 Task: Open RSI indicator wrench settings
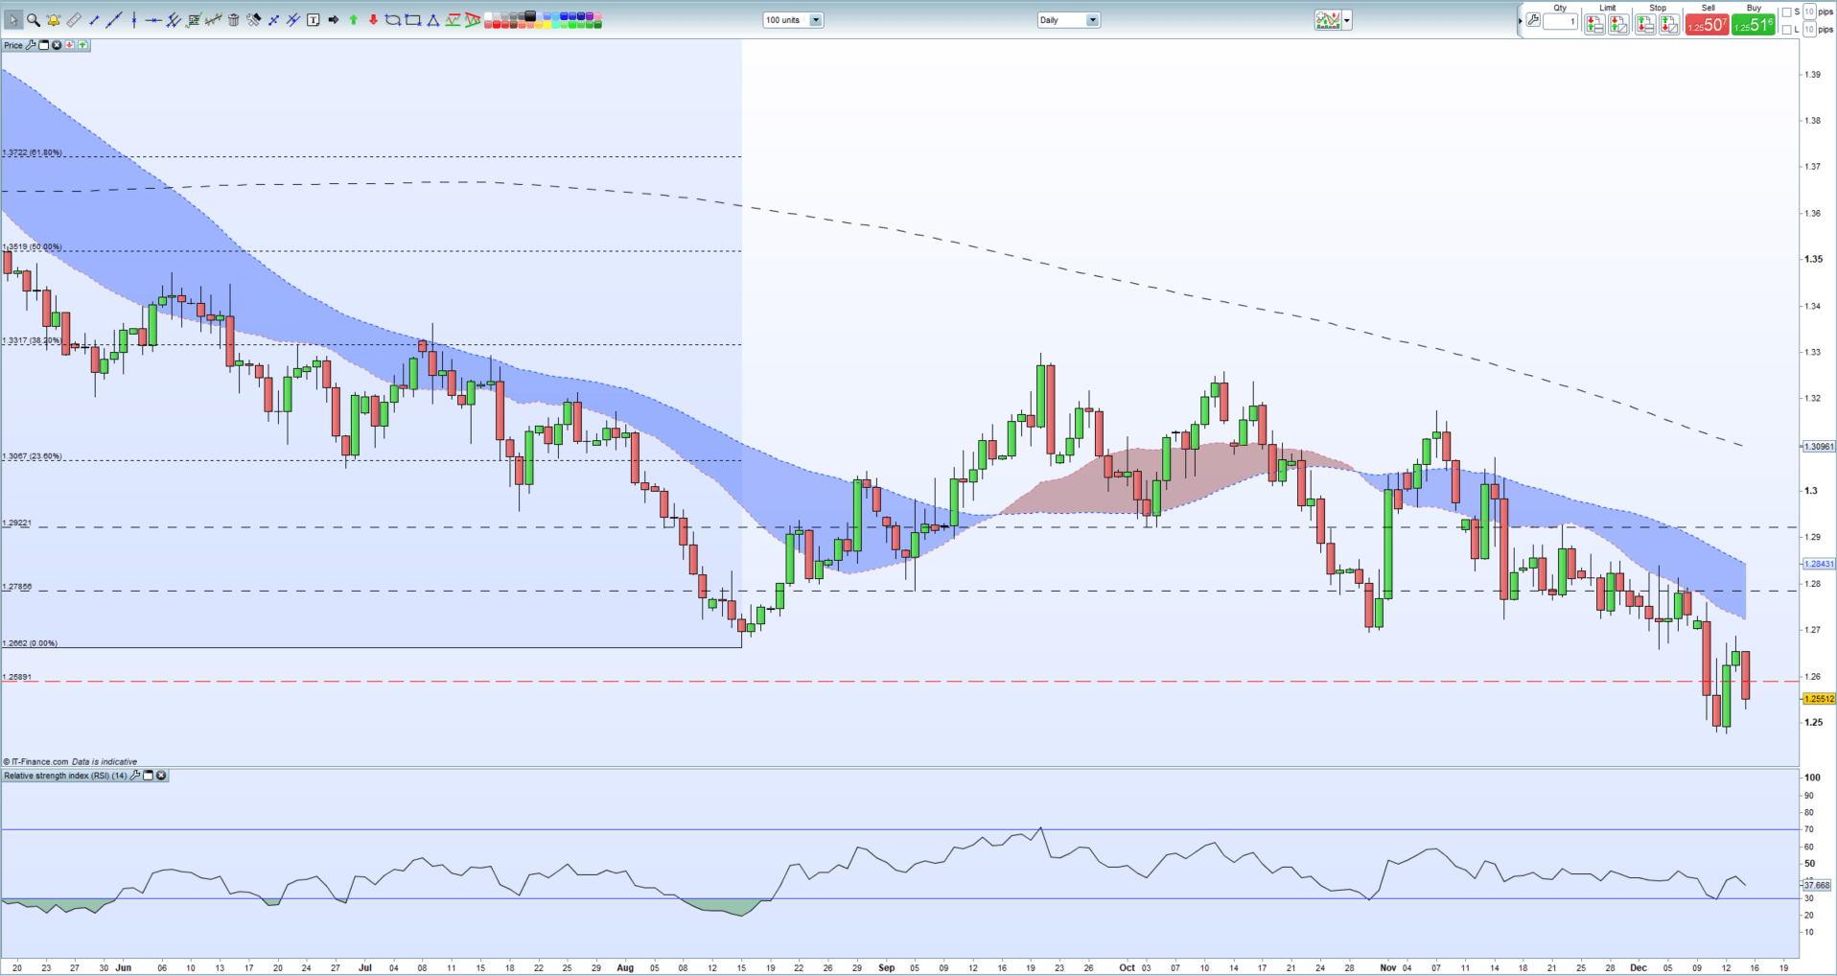point(134,775)
